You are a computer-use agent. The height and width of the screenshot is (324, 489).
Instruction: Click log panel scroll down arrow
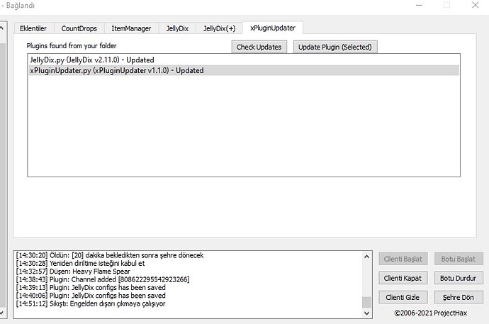point(367,313)
